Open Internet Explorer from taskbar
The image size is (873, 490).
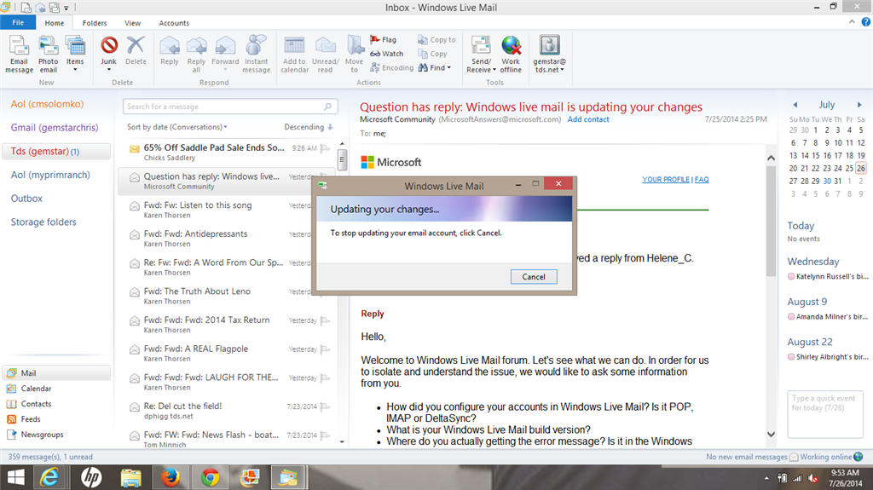click(49, 477)
